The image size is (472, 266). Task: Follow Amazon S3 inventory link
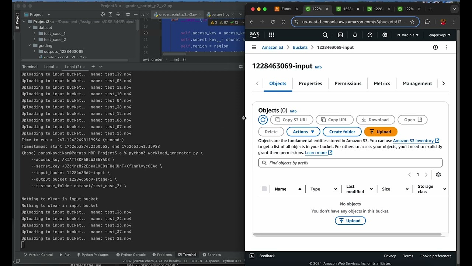point(416,141)
